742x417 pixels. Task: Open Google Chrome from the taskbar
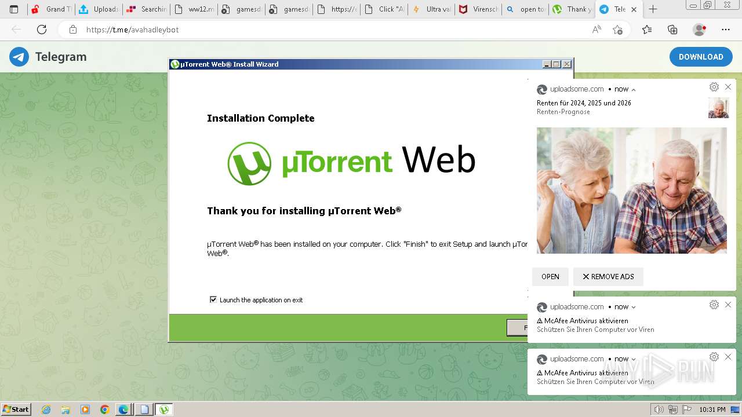click(104, 409)
